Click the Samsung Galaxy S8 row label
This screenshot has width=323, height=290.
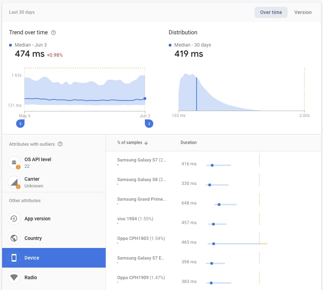click(x=141, y=180)
